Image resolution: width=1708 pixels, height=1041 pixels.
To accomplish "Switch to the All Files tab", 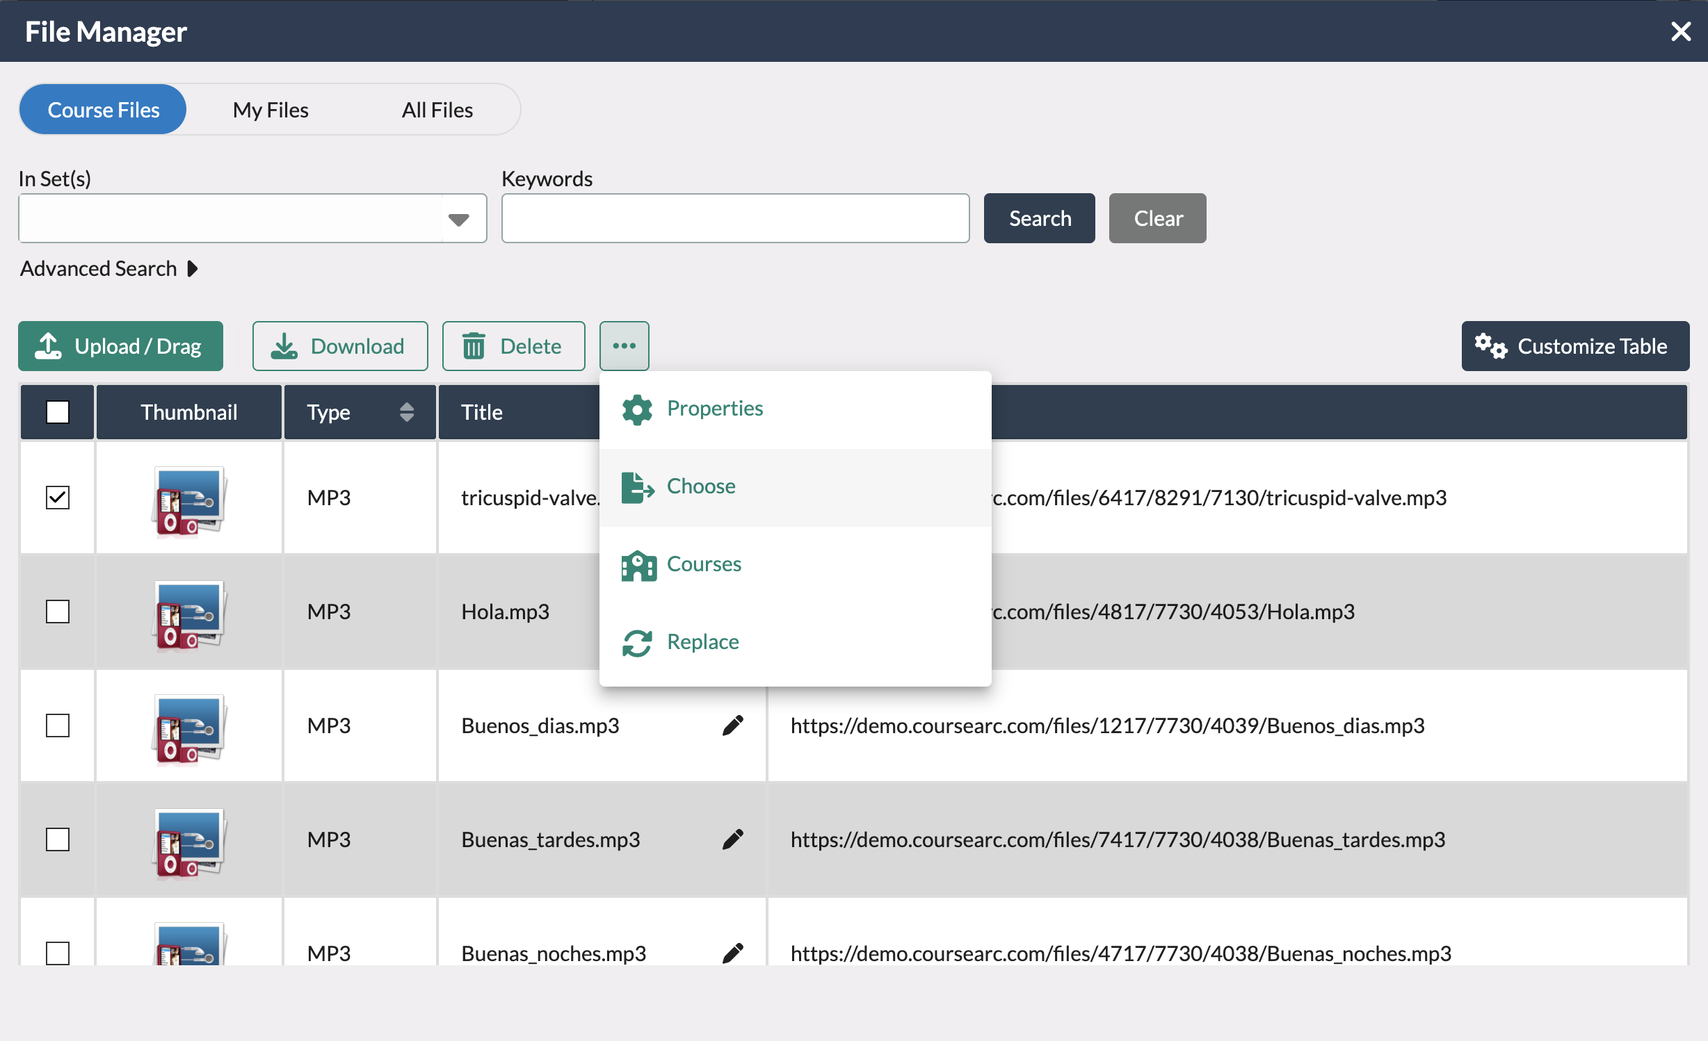I will (437, 110).
